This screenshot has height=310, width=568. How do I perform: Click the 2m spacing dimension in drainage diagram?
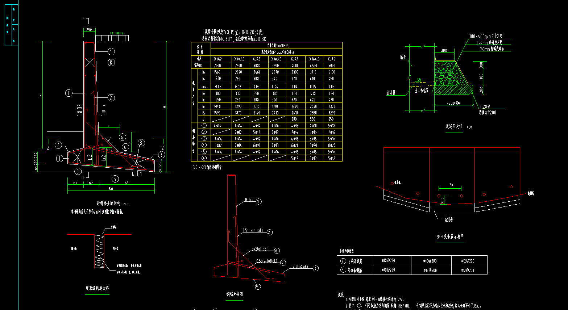tap(451, 185)
